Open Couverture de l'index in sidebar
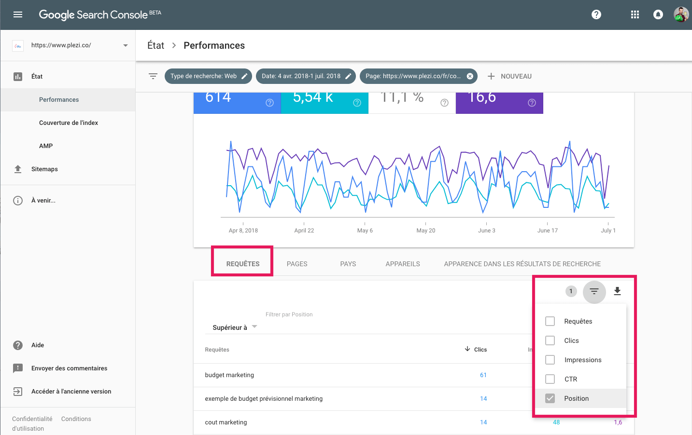Viewport: 692px width, 435px height. click(x=68, y=123)
